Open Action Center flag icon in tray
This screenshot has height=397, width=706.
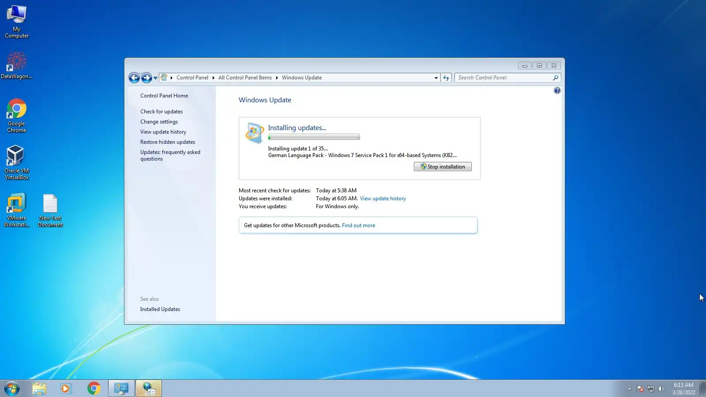tap(640, 389)
